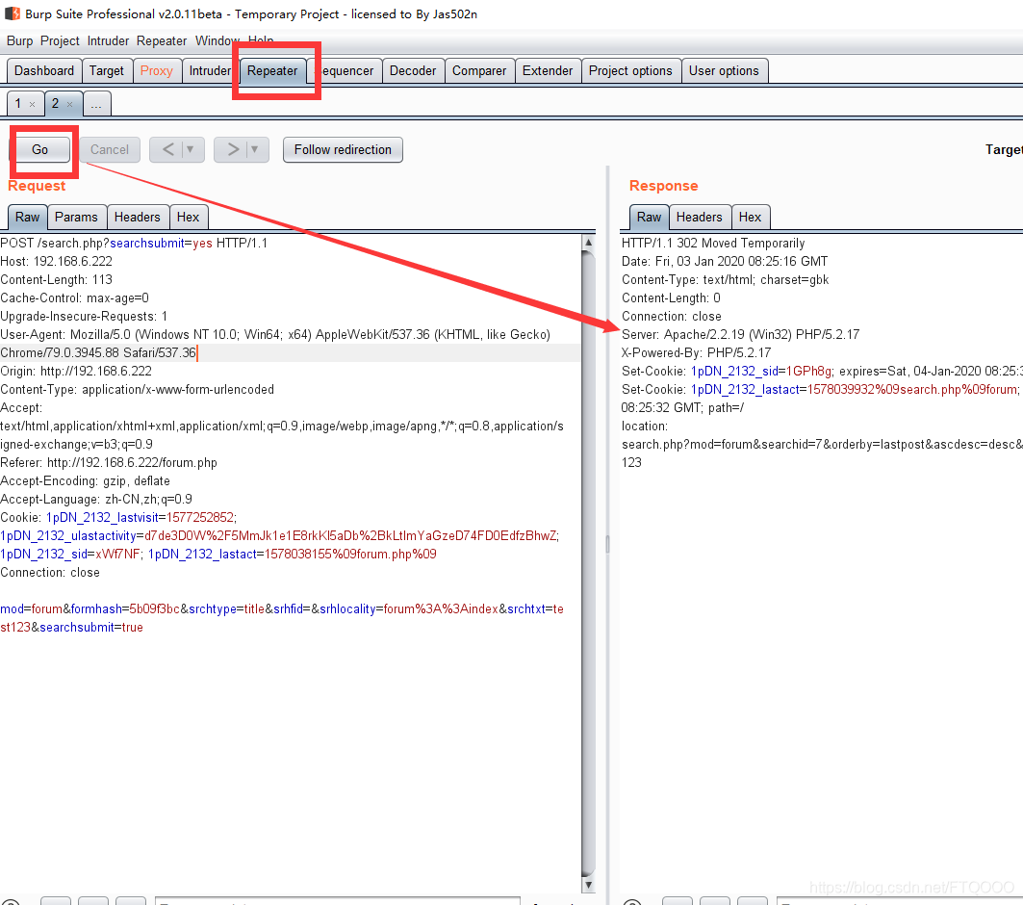Image resolution: width=1023 pixels, height=905 pixels.
Task: Click the Cookie 1pDN_2132_lastvisit line
Action: [x=118, y=517]
